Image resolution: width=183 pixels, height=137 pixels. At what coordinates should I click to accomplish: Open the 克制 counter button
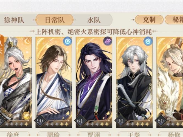coord(149,19)
